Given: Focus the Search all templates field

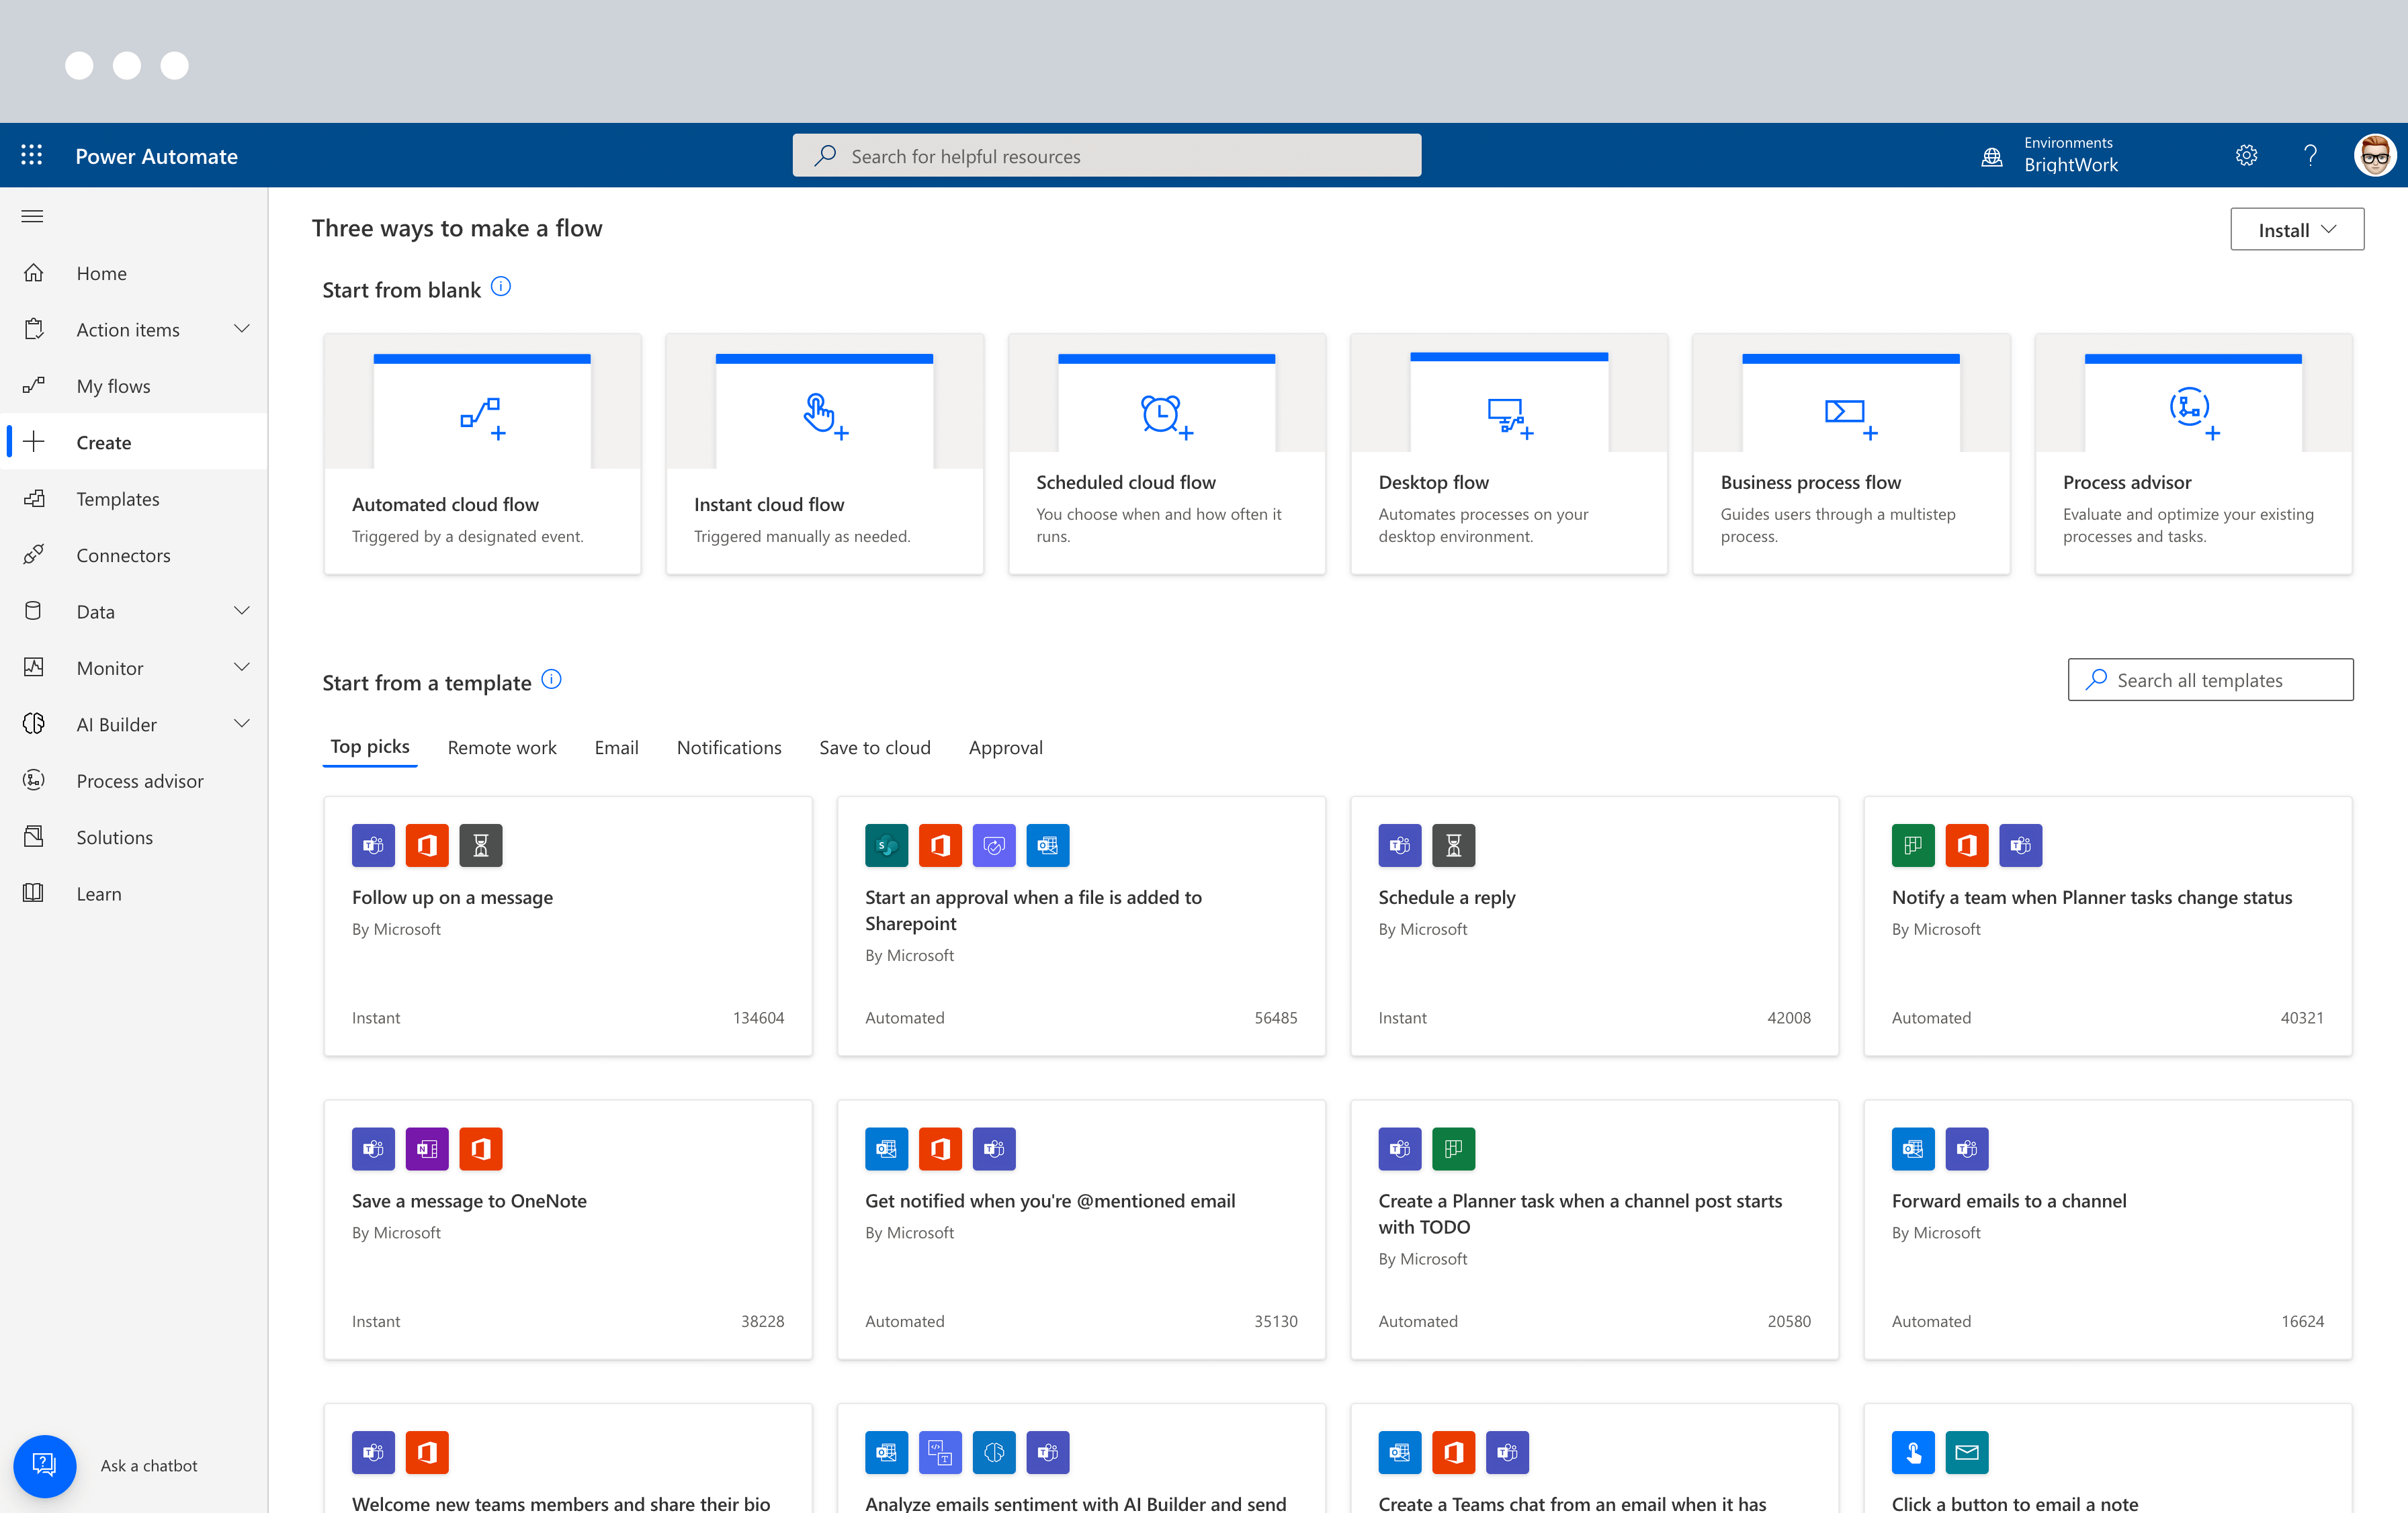Looking at the screenshot, I should pos(2210,680).
